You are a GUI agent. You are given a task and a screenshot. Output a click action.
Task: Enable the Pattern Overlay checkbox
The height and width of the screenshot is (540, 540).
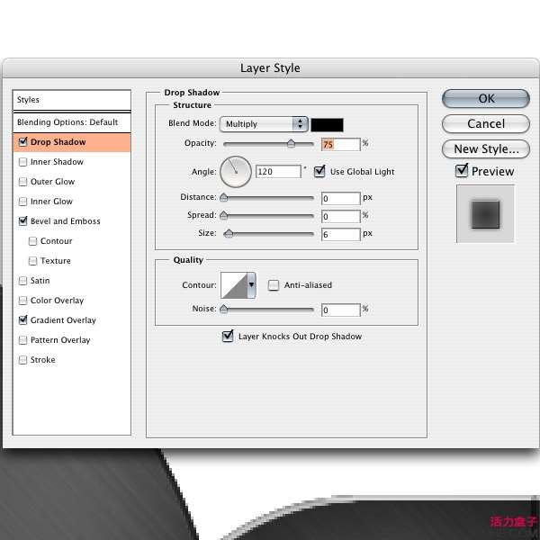click(x=23, y=340)
